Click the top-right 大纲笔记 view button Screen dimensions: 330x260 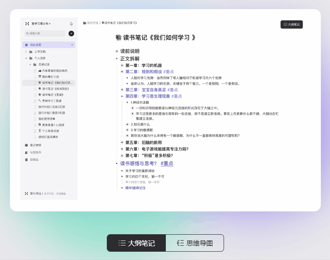tap(291, 25)
